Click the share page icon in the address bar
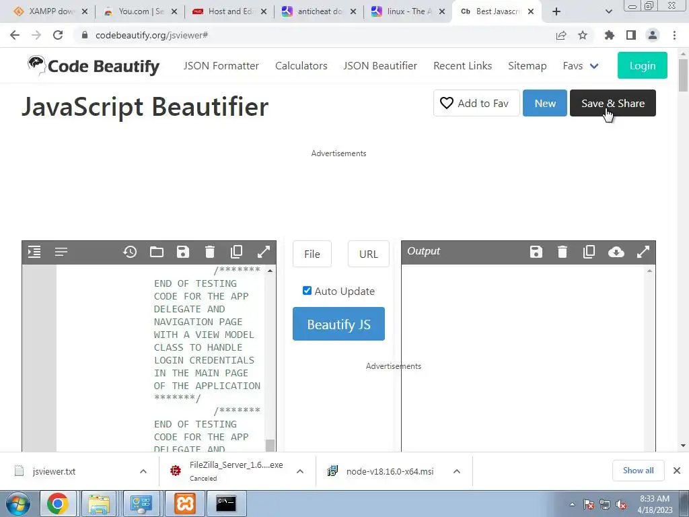 pos(561,35)
